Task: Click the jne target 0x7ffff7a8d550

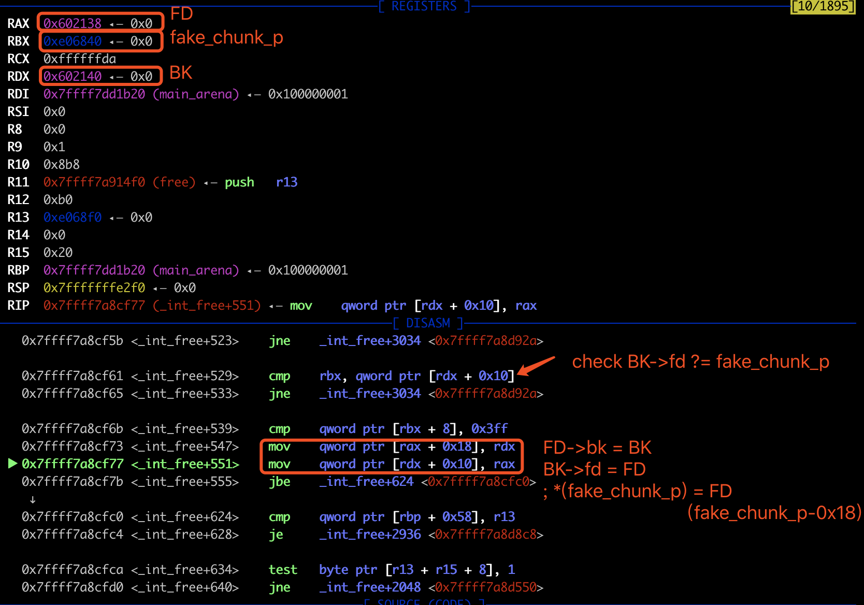Action: pyautogui.click(x=486, y=587)
